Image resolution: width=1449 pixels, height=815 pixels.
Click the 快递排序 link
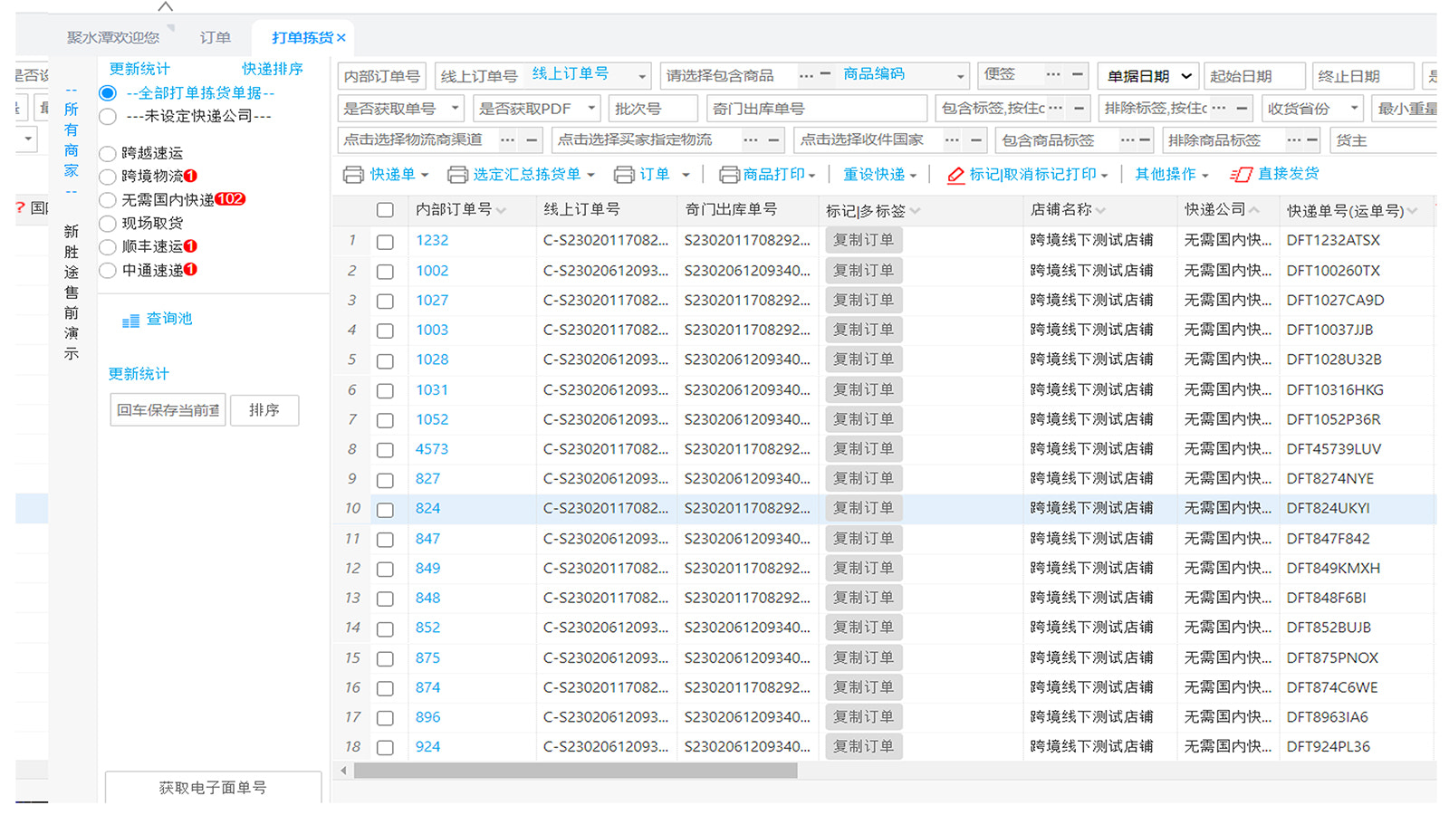point(272,69)
